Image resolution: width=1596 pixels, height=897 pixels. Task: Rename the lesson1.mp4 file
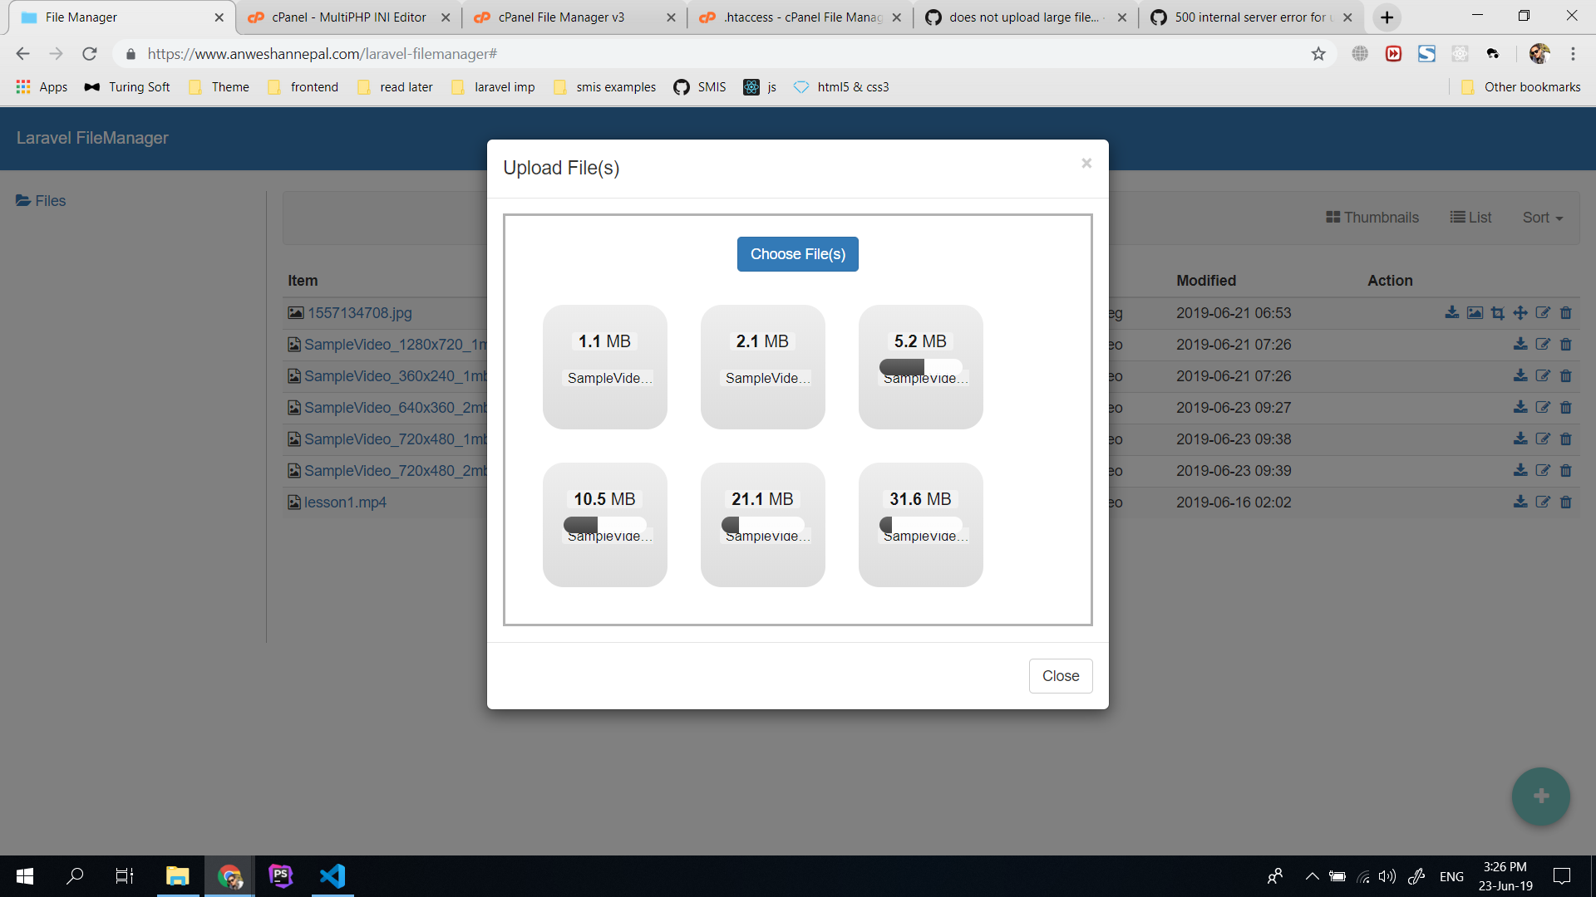tap(1544, 502)
